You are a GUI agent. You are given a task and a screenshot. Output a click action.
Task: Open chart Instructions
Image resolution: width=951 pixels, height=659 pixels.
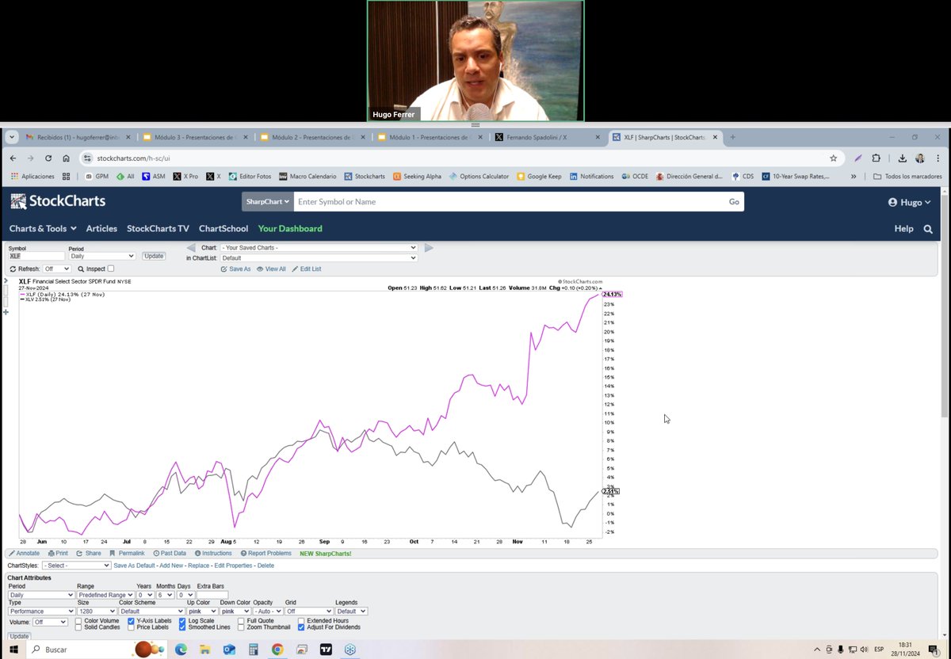coord(212,554)
